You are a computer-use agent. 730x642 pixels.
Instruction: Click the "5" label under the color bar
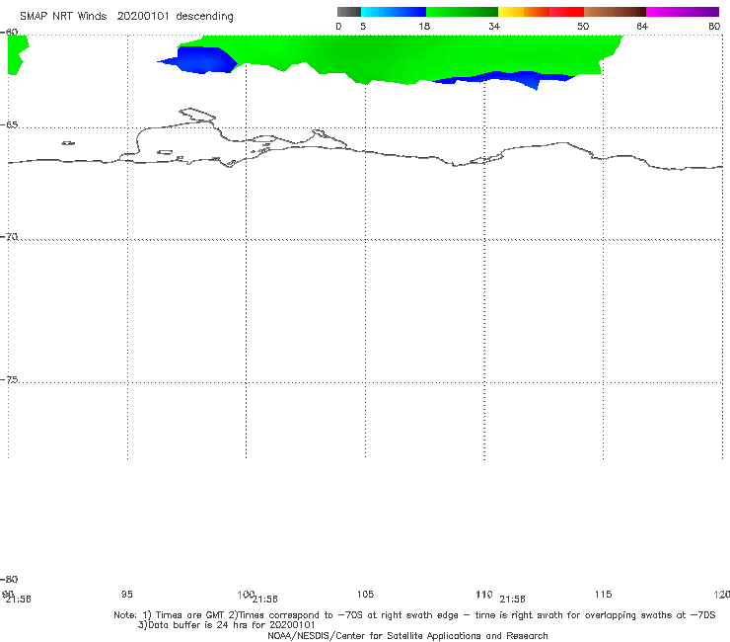363,26
